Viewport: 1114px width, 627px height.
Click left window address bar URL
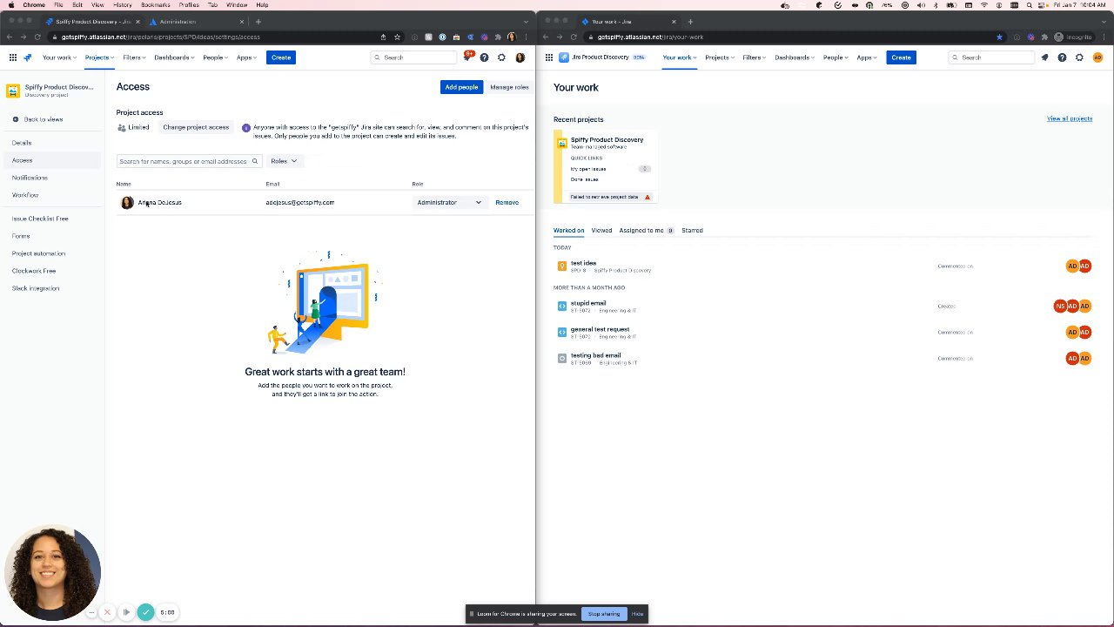[x=161, y=37]
